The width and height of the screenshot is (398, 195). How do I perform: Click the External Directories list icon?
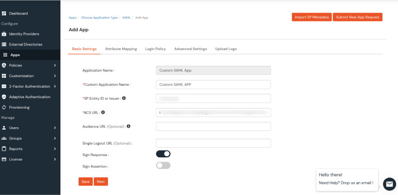[x=4, y=45]
